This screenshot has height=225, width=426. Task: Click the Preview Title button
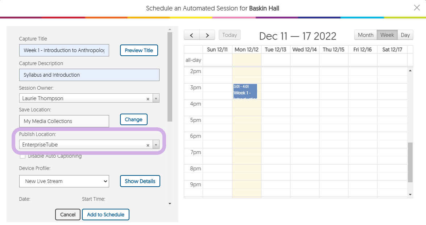(139, 50)
